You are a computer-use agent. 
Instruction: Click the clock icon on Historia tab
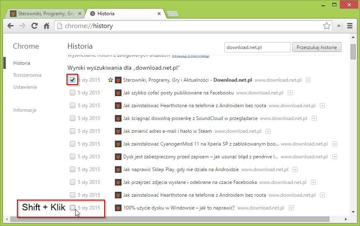click(x=93, y=14)
